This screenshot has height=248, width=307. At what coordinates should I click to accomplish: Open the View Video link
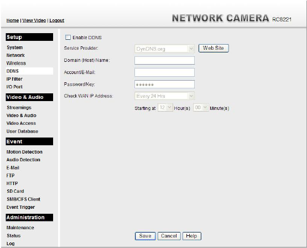click(34, 20)
